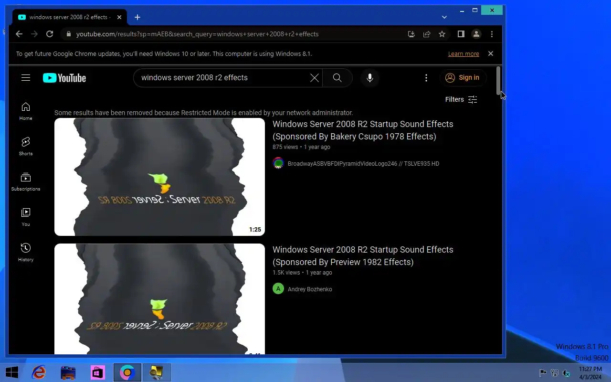Screen dimensions: 611x382
Task: Bookmark this page with the star
Action: (442, 34)
